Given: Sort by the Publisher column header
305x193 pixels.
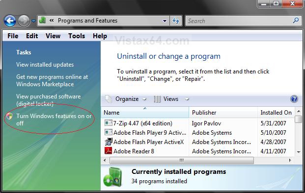Looking at the screenshot, I should 223,113.
